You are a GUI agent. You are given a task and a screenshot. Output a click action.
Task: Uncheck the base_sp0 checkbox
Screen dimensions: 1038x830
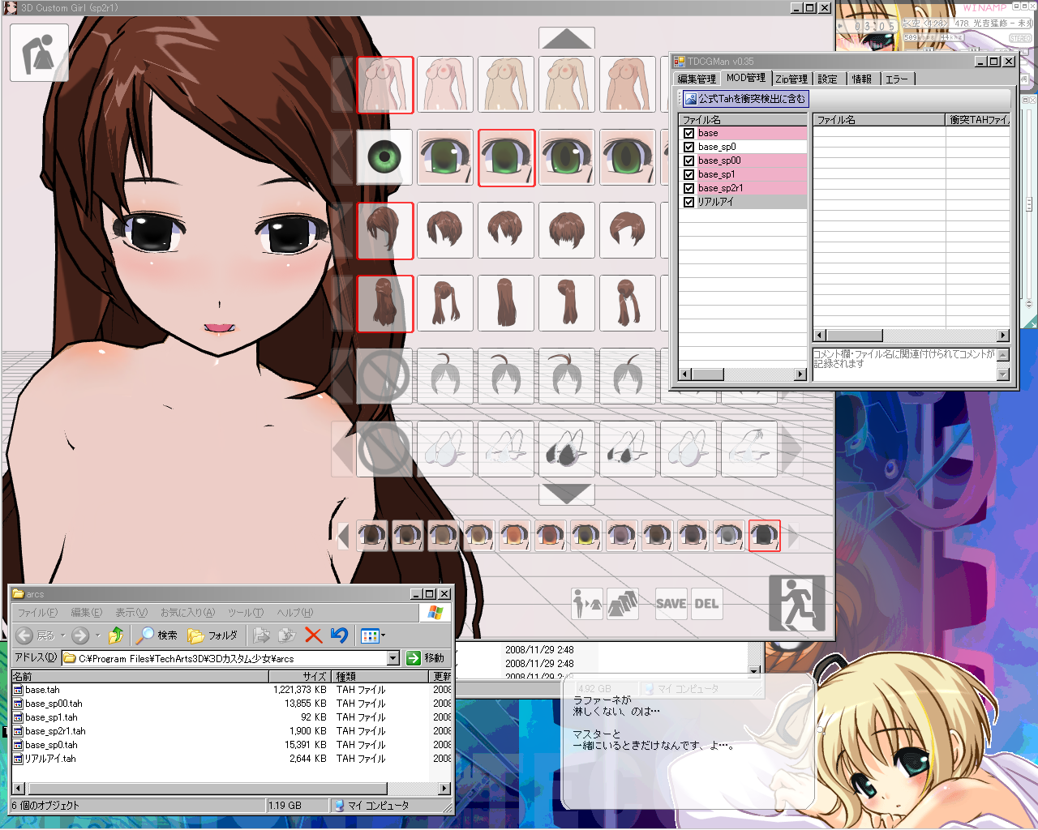pos(688,147)
